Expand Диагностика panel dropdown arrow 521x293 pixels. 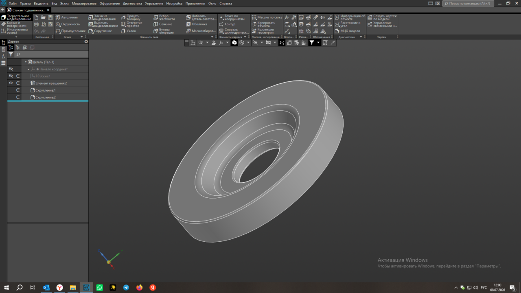click(x=361, y=37)
